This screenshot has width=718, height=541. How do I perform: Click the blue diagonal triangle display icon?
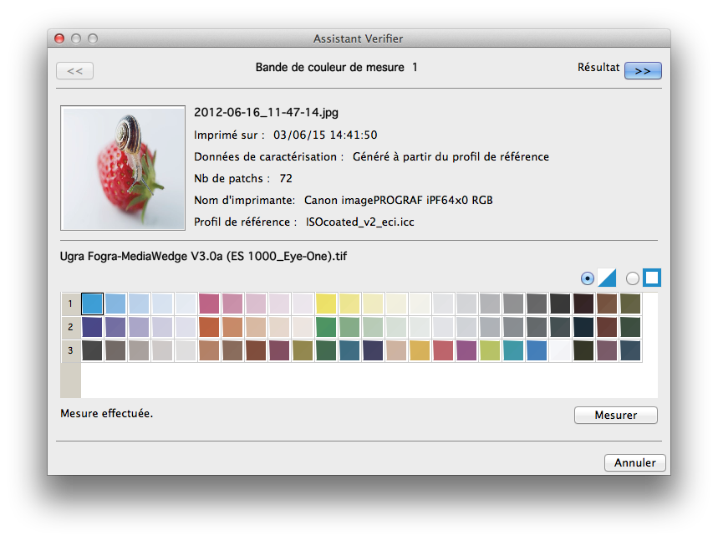point(607,278)
